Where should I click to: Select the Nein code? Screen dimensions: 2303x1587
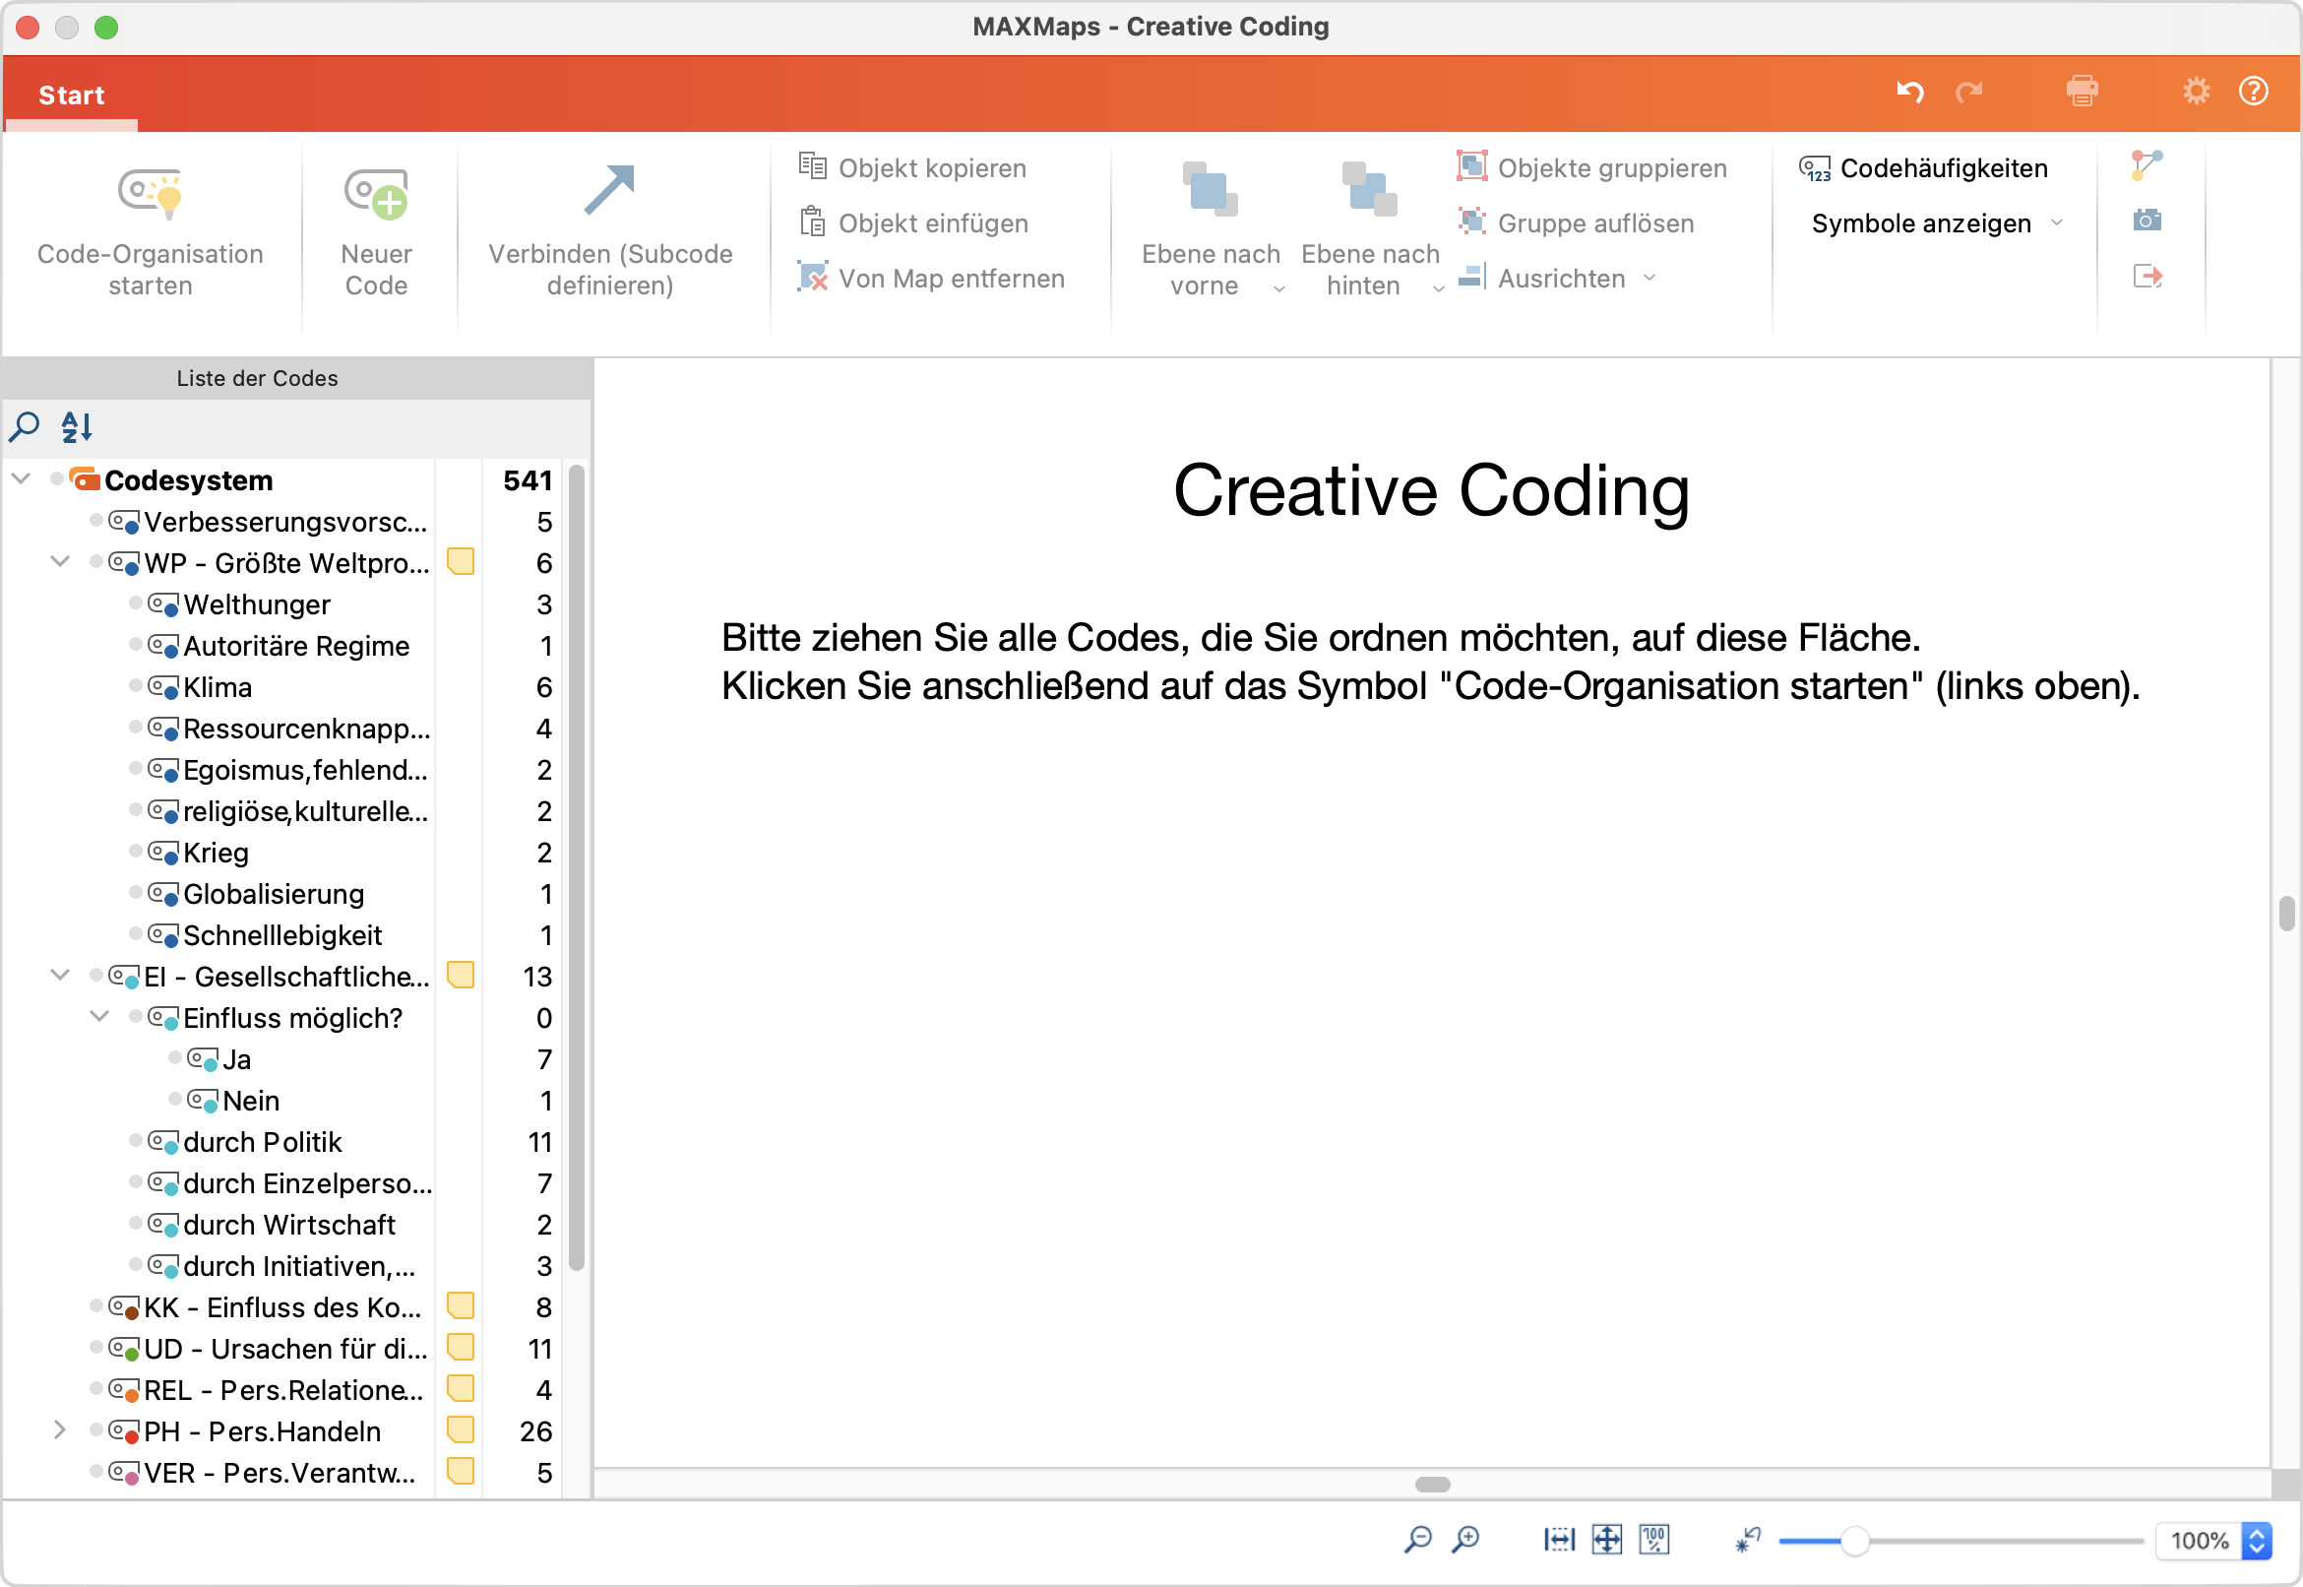251,1102
